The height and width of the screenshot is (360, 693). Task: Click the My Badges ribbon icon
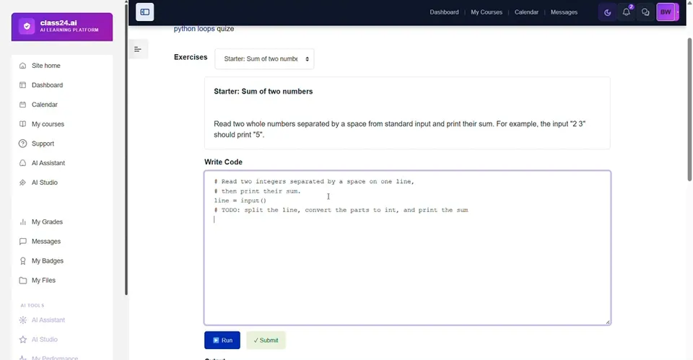point(22,260)
